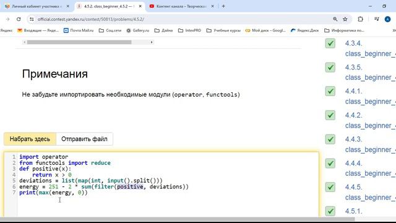Open the Мой диск Google bookmark
Screen dimensions: 396x223
[265, 30]
